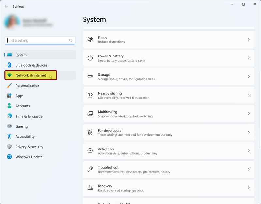Click the back arrow in title bar
This screenshot has height=204, width=261.
(6, 6)
